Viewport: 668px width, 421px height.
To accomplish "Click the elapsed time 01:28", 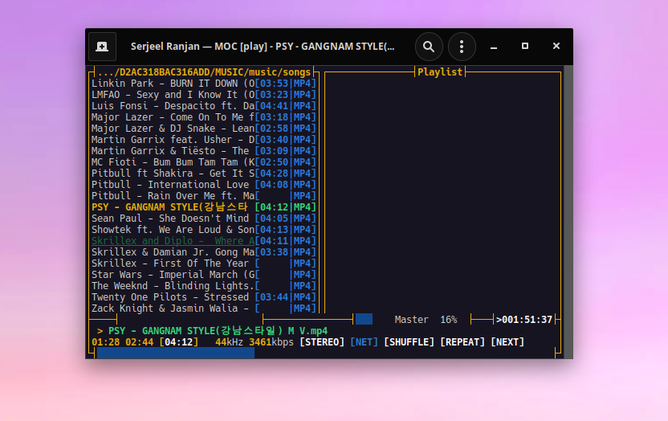I will 106,342.
